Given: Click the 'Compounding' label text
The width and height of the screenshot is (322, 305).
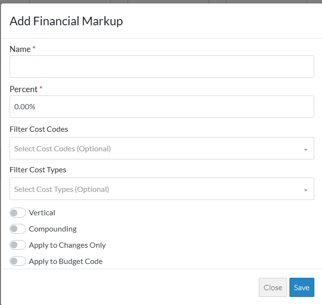Looking at the screenshot, I should [x=53, y=229].
